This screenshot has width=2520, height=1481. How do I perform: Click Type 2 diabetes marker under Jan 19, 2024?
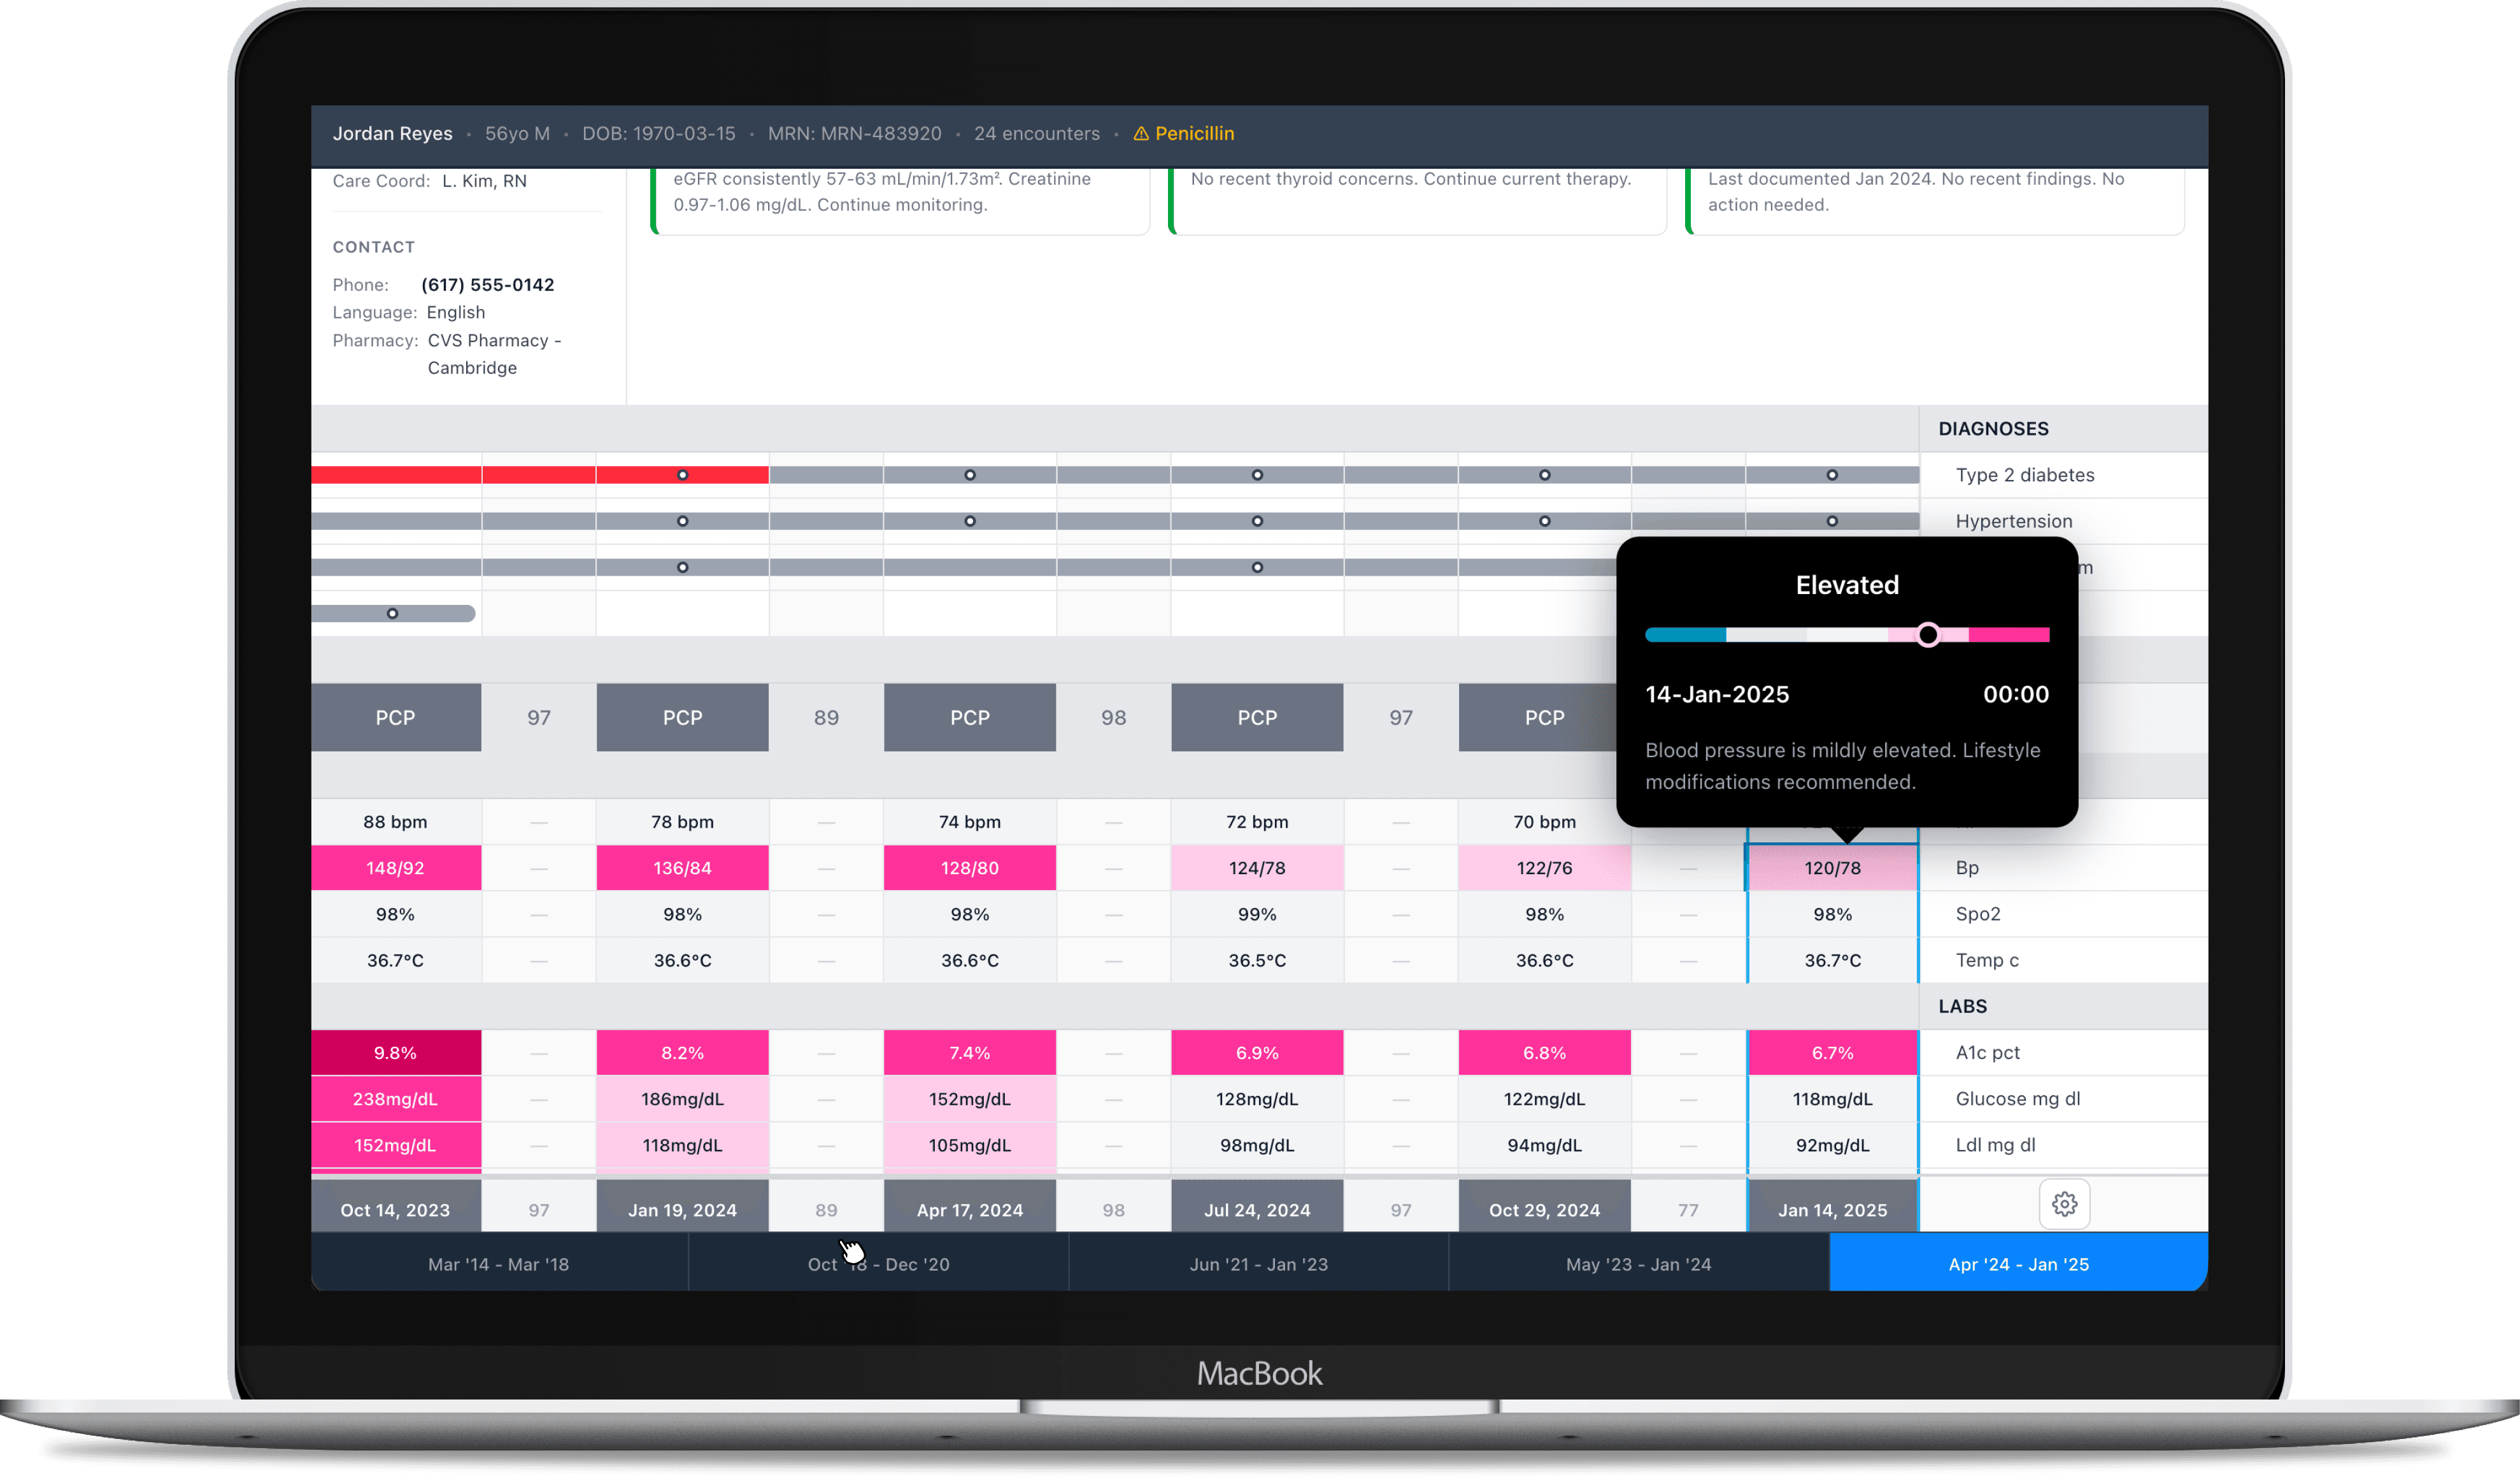(682, 475)
